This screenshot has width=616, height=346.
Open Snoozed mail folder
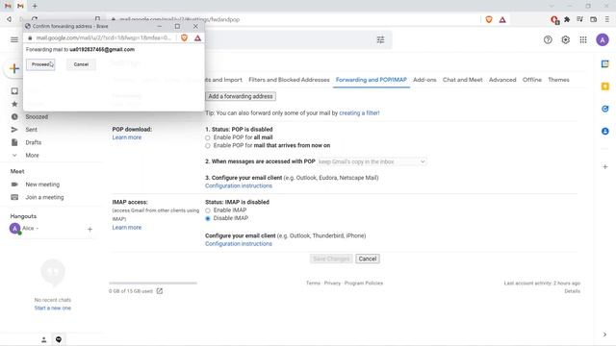37,117
